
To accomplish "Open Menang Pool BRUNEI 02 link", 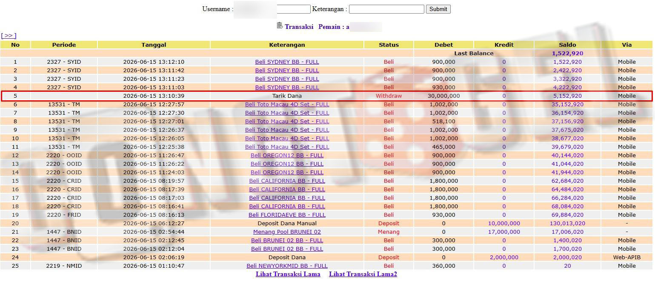I will pyautogui.click(x=287, y=232).
